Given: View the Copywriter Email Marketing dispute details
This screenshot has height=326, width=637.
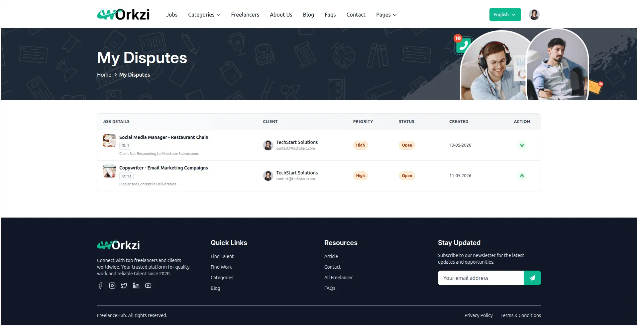Looking at the screenshot, I should tap(522, 176).
